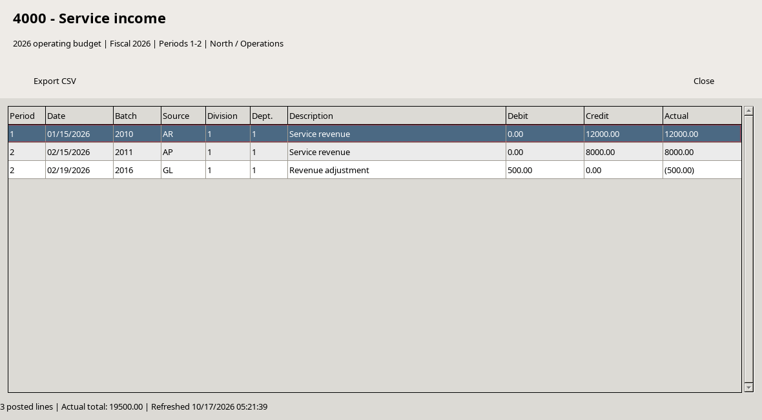
Task: Click the 0.00 debit in the 01/15/2026 row
Action: 545,134
